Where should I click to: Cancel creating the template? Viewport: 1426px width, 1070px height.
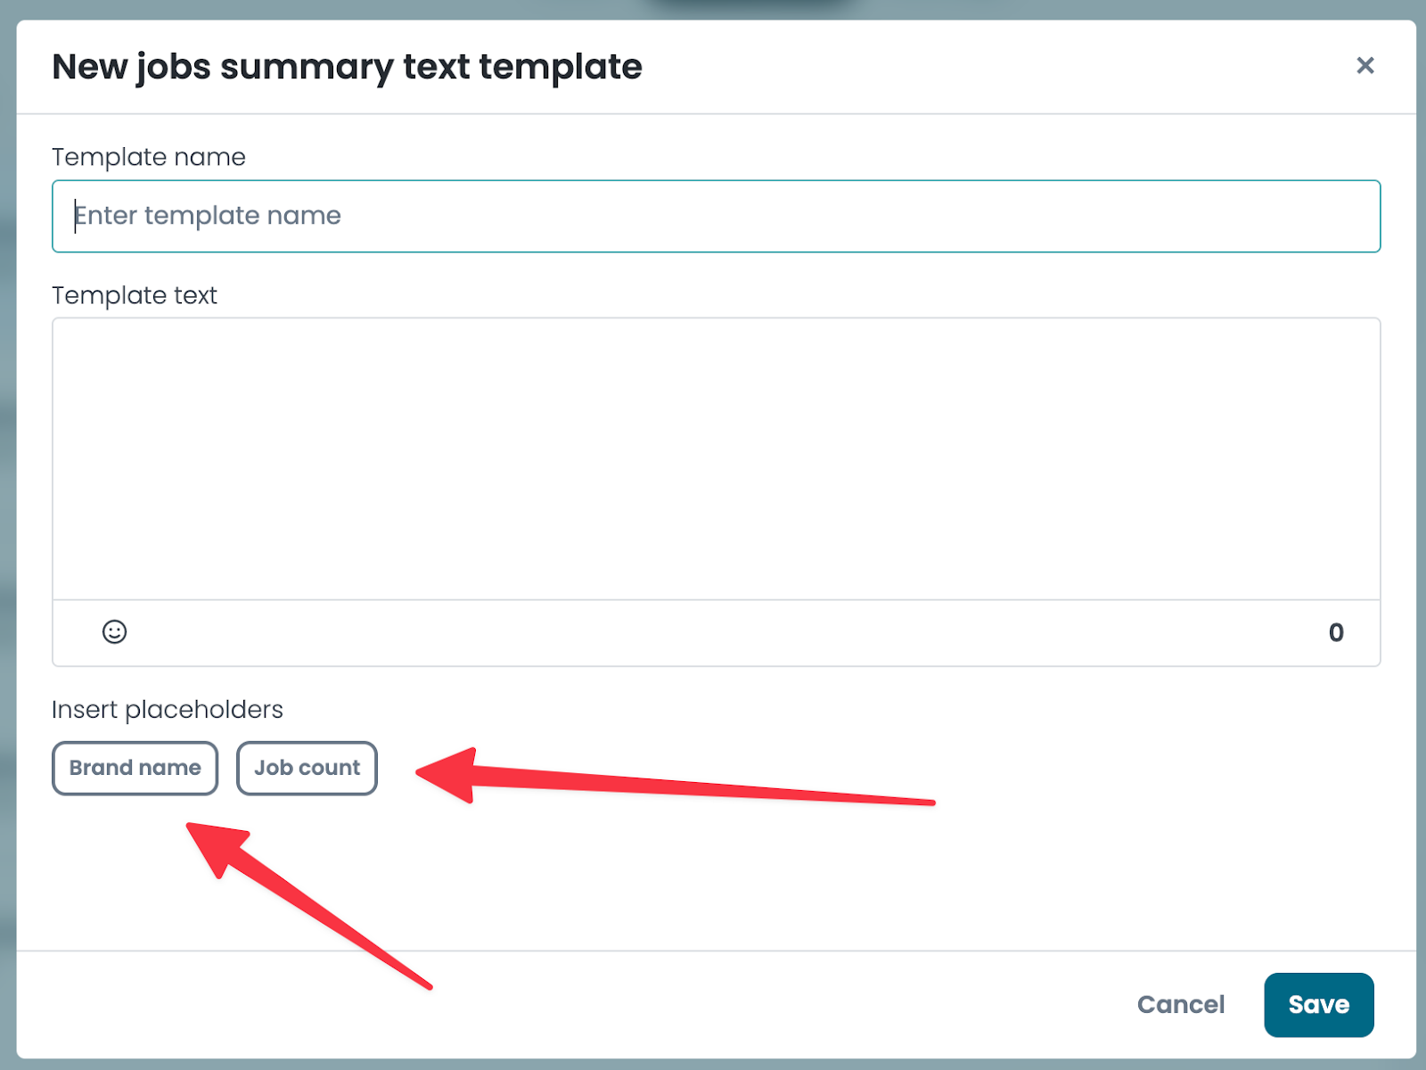[1181, 1005]
